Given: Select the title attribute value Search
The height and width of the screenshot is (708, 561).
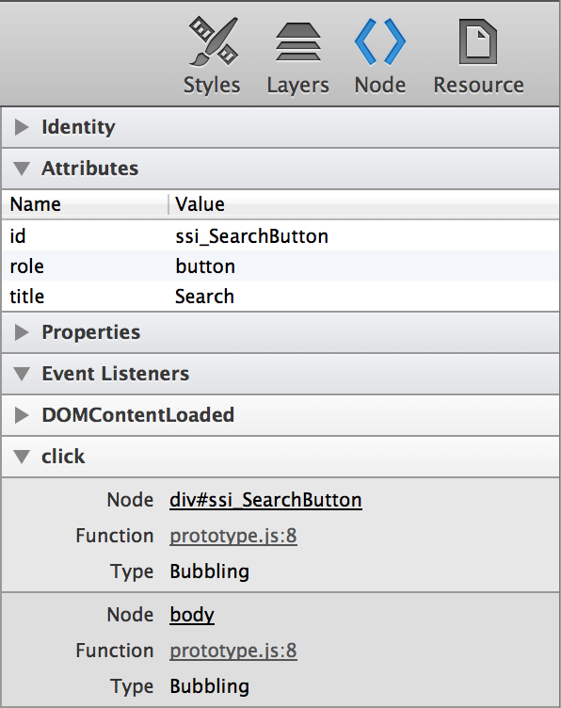Looking at the screenshot, I should click(204, 297).
